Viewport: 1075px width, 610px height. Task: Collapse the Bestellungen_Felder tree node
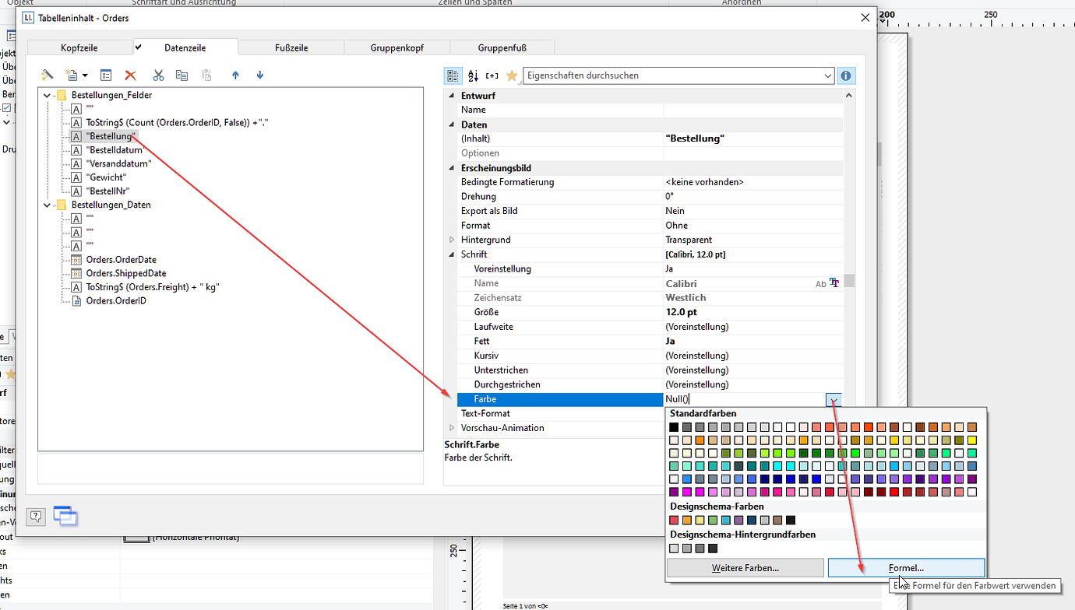pyautogui.click(x=48, y=96)
